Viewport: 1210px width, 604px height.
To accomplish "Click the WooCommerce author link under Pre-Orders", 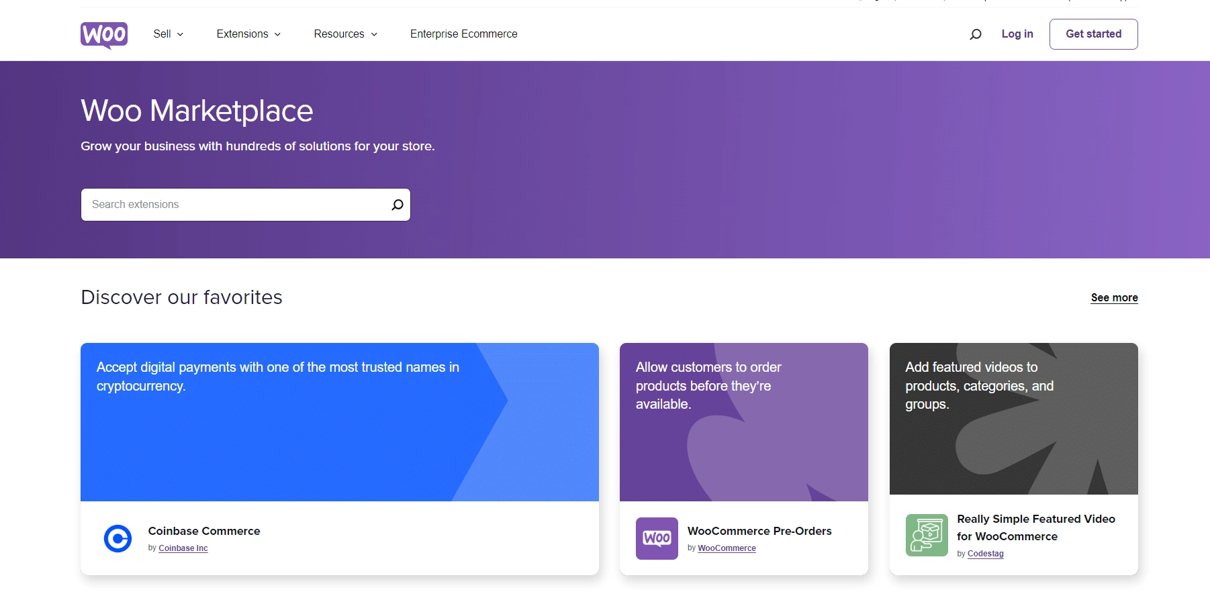I will [x=727, y=548].
